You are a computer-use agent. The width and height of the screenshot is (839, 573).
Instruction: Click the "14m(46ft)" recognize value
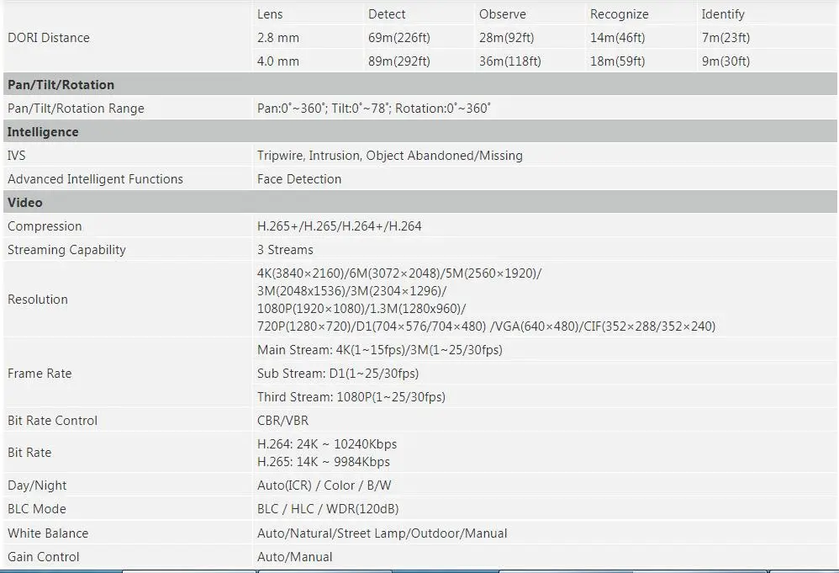point(617,38)
